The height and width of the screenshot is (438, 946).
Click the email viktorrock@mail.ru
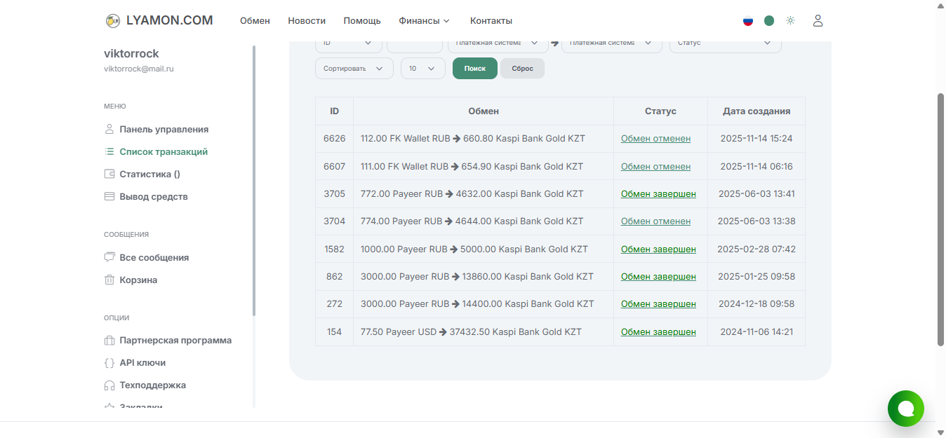139,69
